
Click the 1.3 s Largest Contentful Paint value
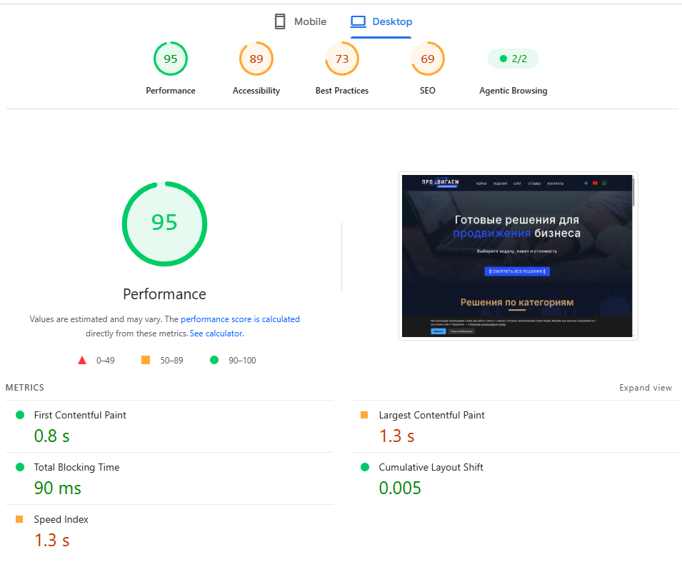(396, 436)
